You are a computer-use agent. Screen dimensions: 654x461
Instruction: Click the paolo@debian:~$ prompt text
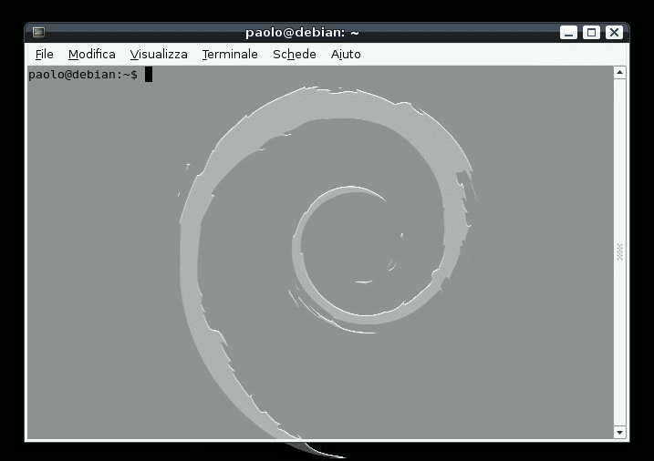point(83,75)
